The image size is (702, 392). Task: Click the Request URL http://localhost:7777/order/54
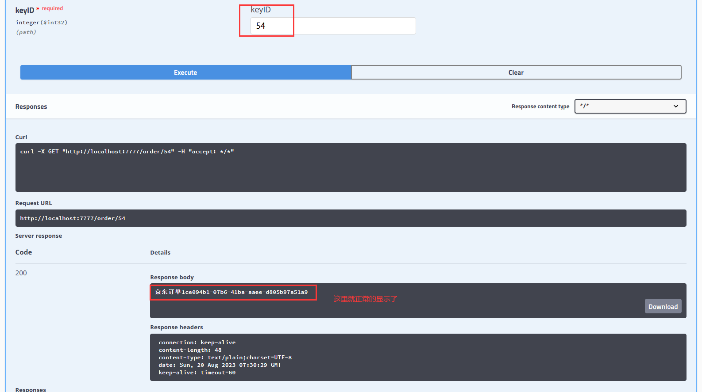pos(73,218)
